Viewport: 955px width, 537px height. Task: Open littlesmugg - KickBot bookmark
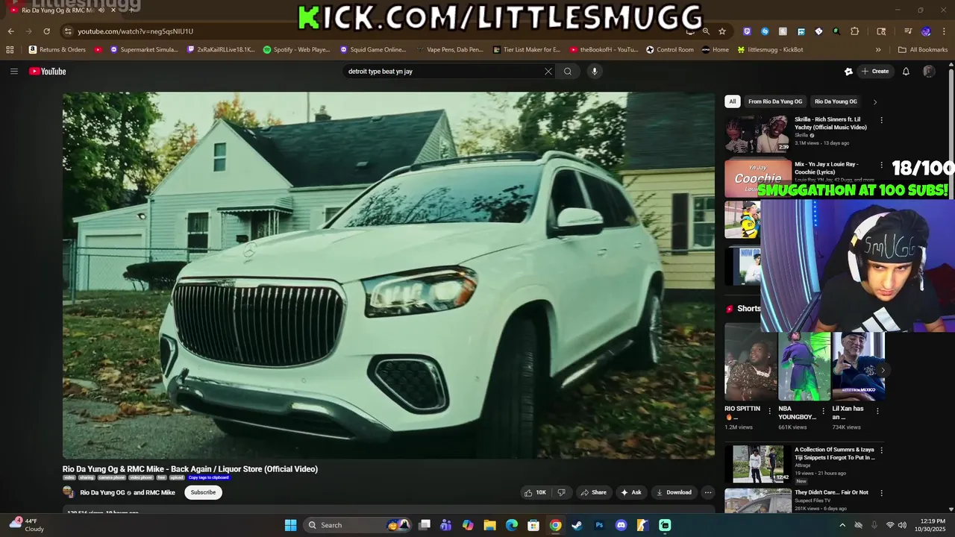pyautogui.click(x=770, y=50)
